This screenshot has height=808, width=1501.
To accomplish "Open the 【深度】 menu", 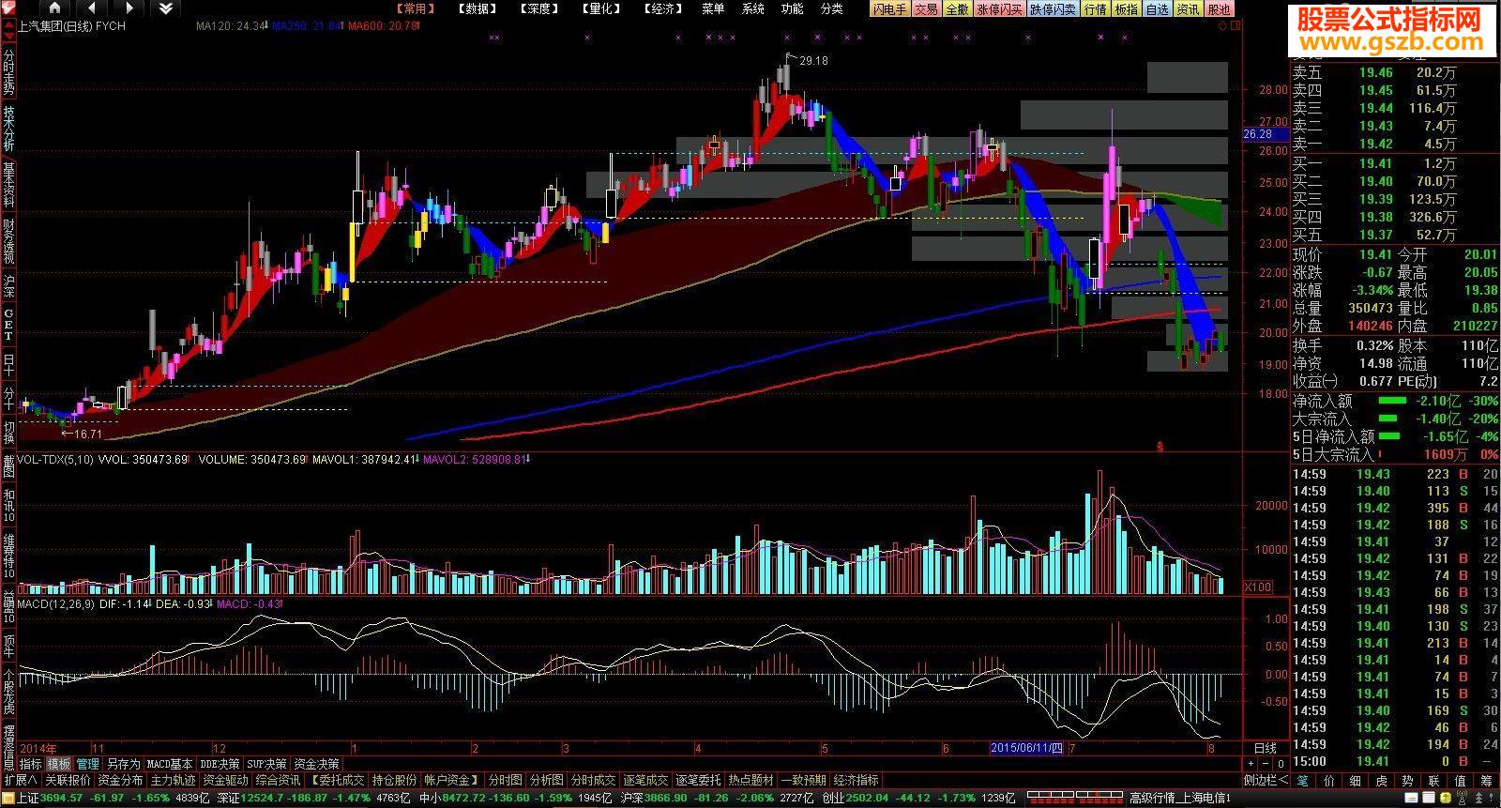I will [x=539, y=8].
